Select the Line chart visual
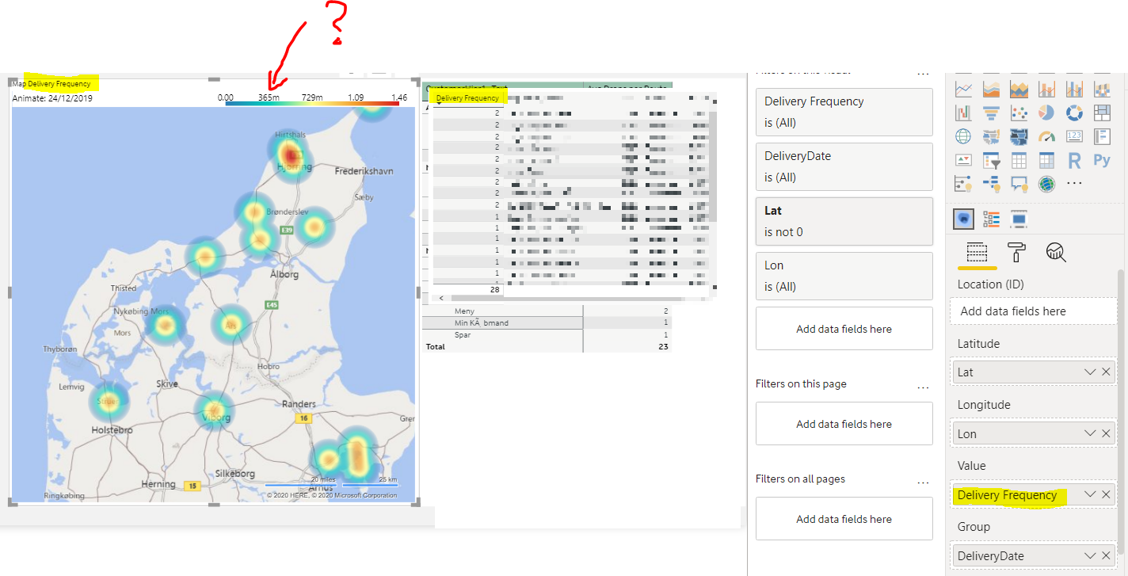 click(963, 90)
